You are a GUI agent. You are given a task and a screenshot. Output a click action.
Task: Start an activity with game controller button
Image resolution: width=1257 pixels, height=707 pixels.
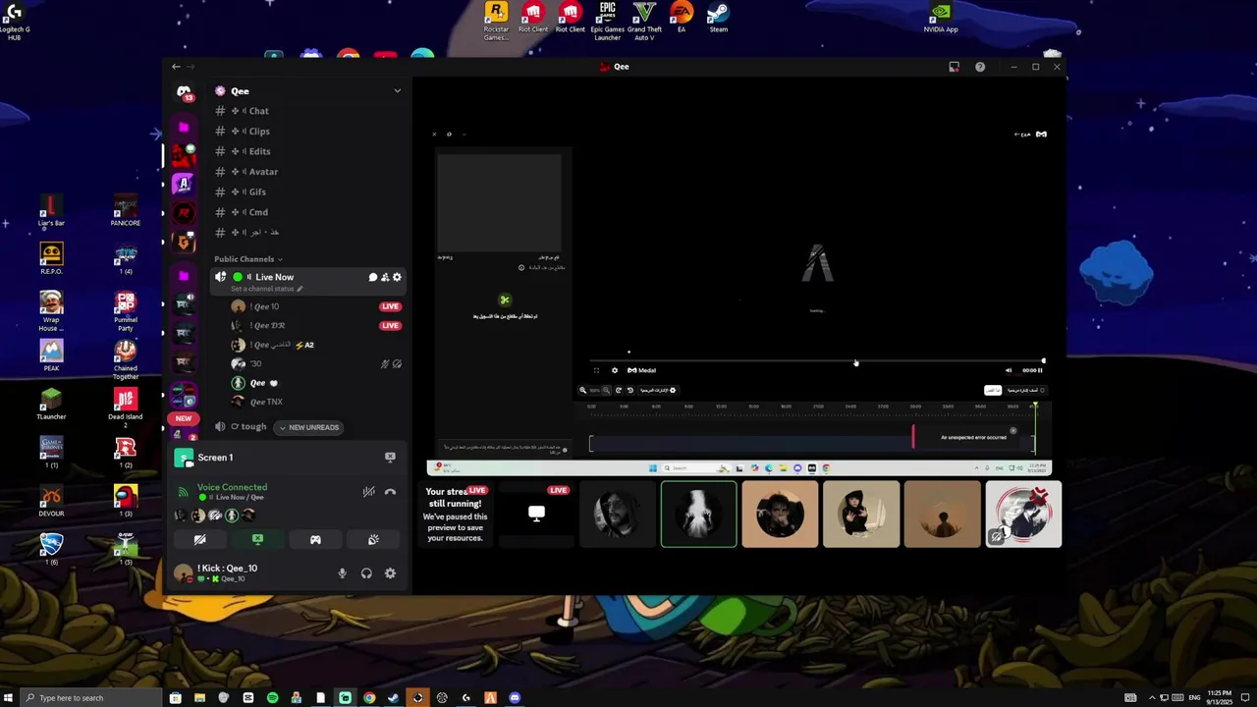tap(315, 539)
